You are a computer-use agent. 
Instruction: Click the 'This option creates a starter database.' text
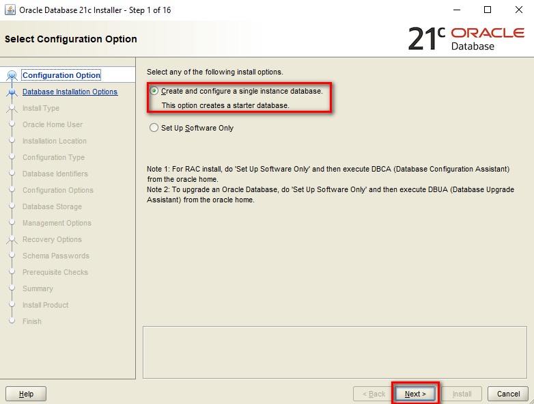tap(225, 105)
